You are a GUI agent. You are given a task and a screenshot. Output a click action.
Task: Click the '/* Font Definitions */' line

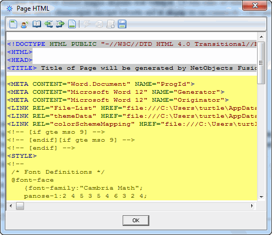(x=58, y=172)
